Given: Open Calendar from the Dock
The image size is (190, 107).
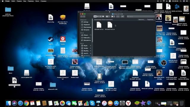Looking at the screenshot, I should coord(32,103).
